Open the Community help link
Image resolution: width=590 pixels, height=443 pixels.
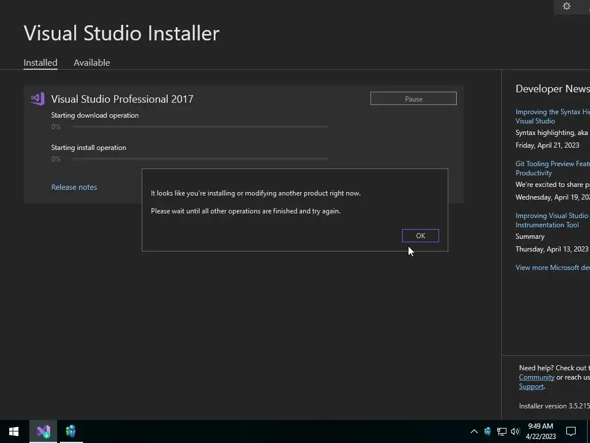[x=536, y=377]
